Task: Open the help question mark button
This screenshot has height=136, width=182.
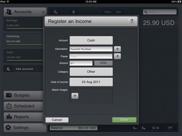Action: 132,21
